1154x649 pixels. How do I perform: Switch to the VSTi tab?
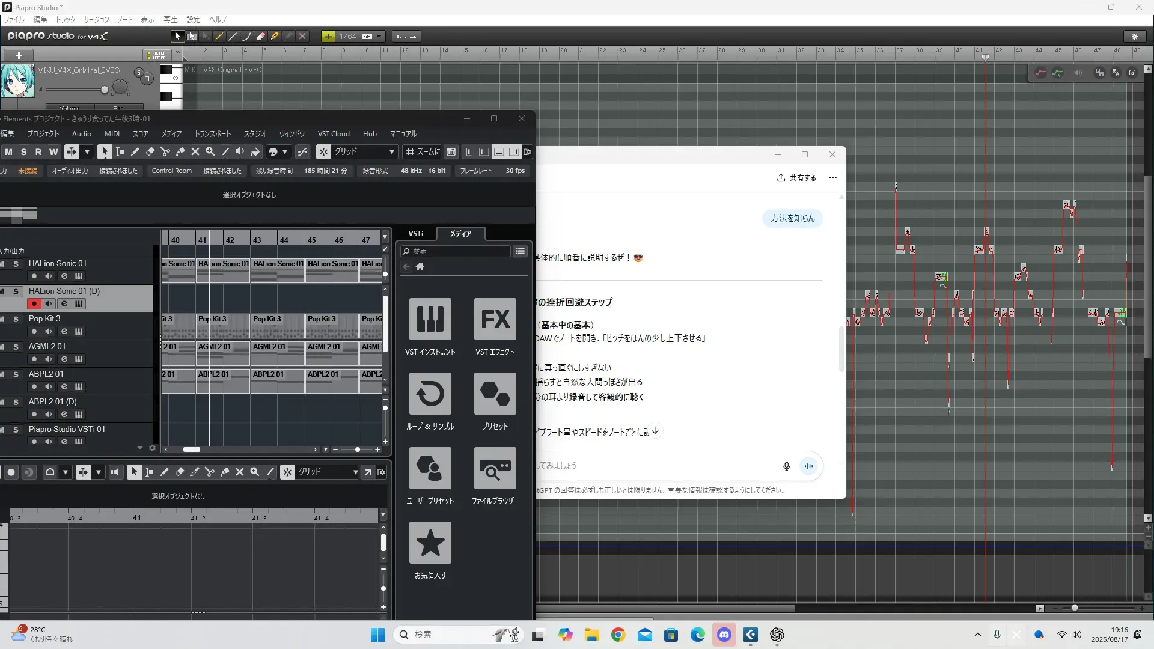pos(415,234)
